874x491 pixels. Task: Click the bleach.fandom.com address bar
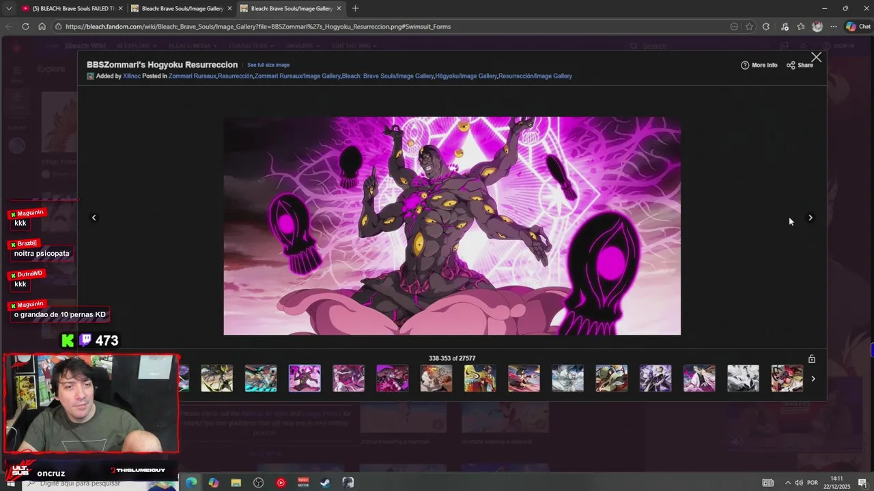pyautogui.click(x=389, y=27)
